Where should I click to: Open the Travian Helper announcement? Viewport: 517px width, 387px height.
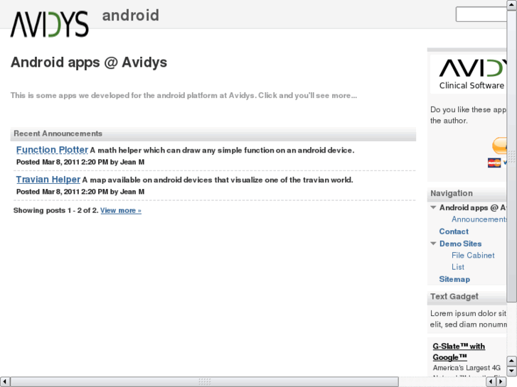pos(48,180)
